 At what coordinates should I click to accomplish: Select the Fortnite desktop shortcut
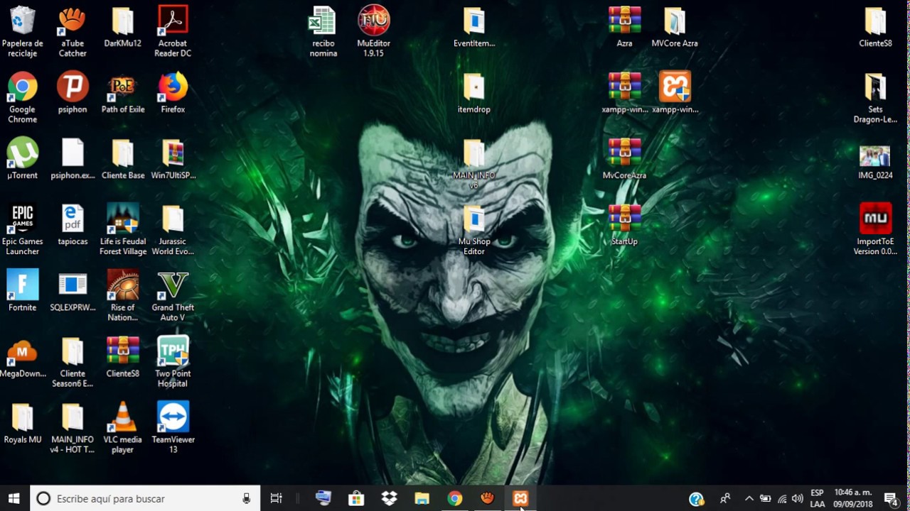point(23,290)
